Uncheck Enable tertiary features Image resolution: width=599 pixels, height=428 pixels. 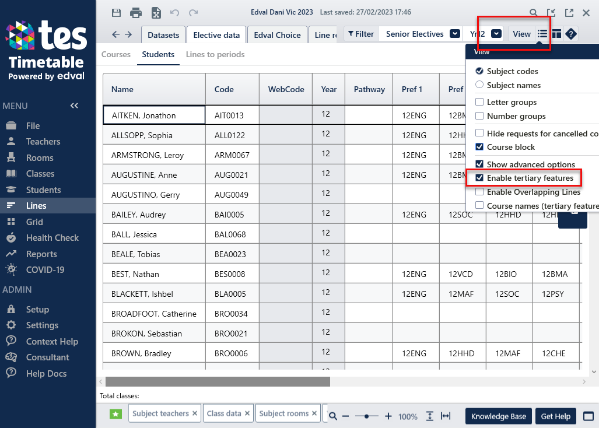(x=479, y=178)
